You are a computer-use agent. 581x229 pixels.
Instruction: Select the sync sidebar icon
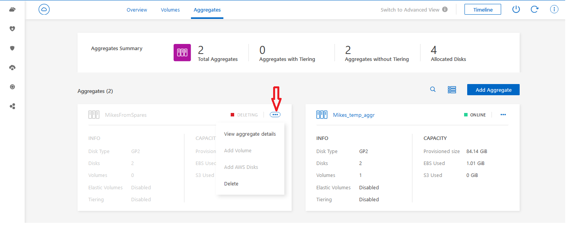coord(12,86)
